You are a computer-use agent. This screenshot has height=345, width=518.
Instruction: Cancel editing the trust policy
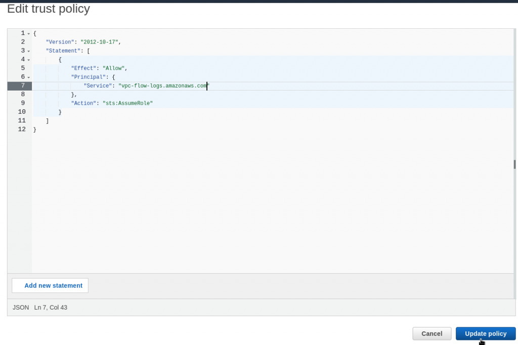pyautogui.click(x=431, y=333)
